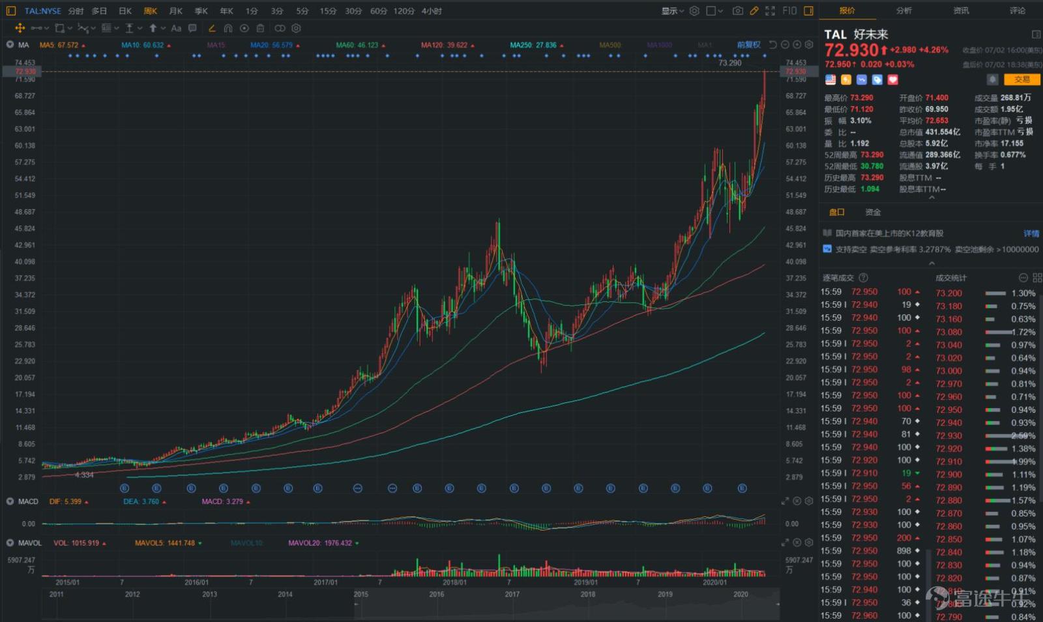Viewport: 1043px width, 622px height.
Task: Toggle the magnet snap tool
Action: (x=228, y=28)
